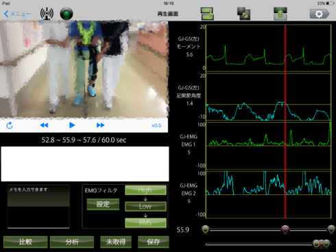This screenshot has height=252, width=336.
Task: Open EMG filter 設定 button
Action: (x=103, y=204)
